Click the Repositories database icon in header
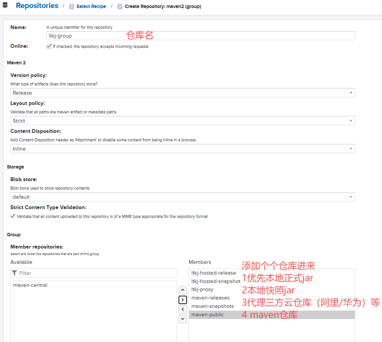 (x=5, y=5)
